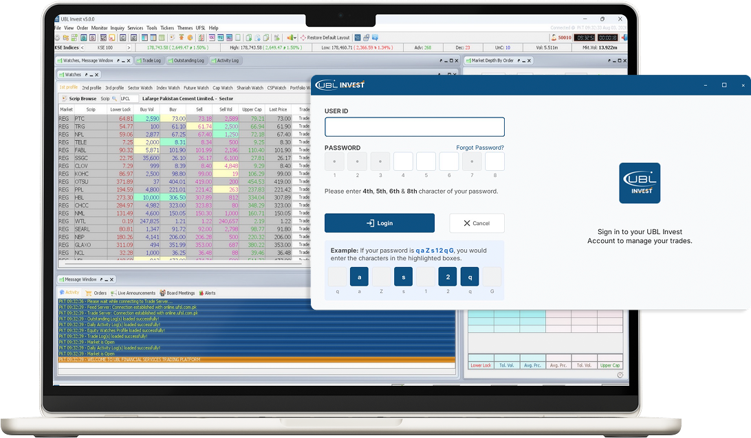Click the TL toolbar icon

pos(220,38)
